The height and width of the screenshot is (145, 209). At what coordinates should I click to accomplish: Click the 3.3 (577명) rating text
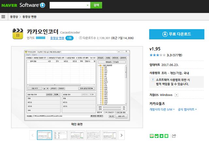click(174, 55)
